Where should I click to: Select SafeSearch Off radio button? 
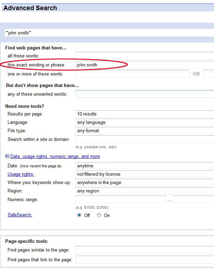[x=79, y=215]
